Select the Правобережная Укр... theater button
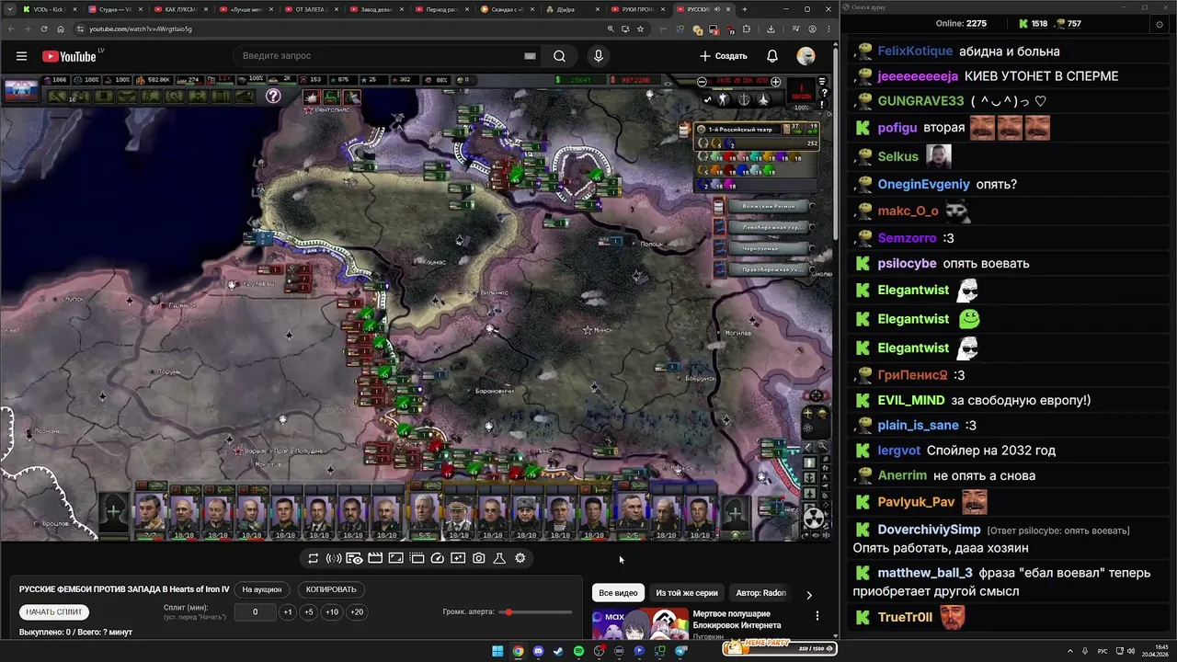Viewport: 1177px width, 662px height. click(x=769, y=269)
